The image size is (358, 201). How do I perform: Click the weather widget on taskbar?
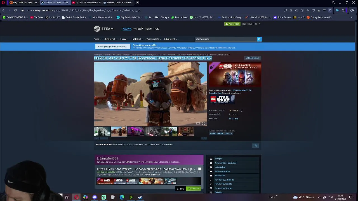tap(303, 197)
